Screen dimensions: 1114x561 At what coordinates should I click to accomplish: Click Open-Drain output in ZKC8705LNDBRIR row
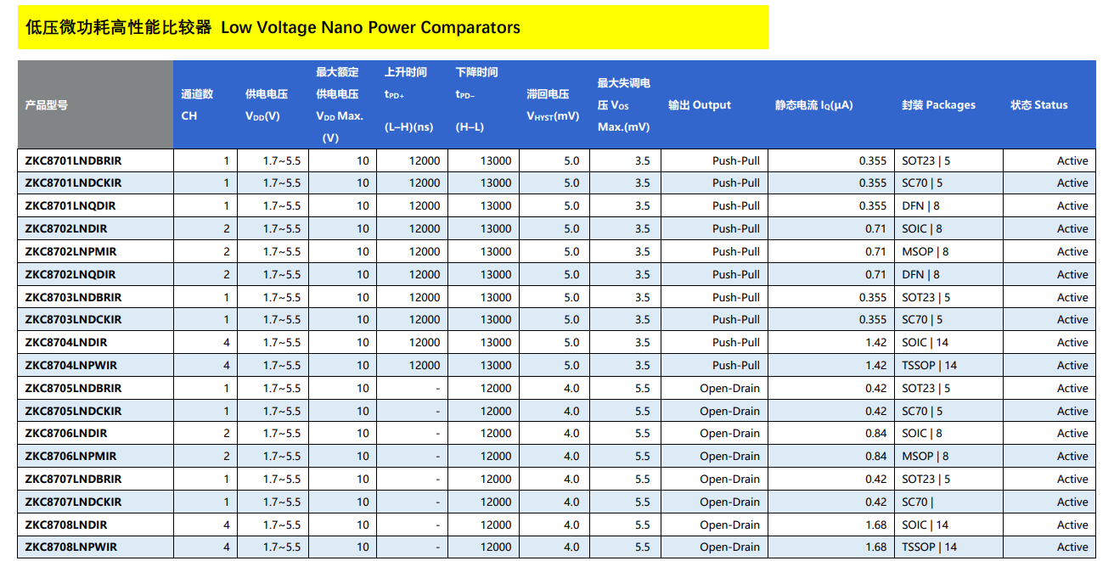tap(730, 389)
